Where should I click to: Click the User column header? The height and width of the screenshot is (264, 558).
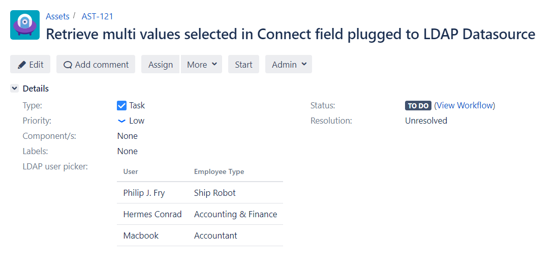pos(131,171)
